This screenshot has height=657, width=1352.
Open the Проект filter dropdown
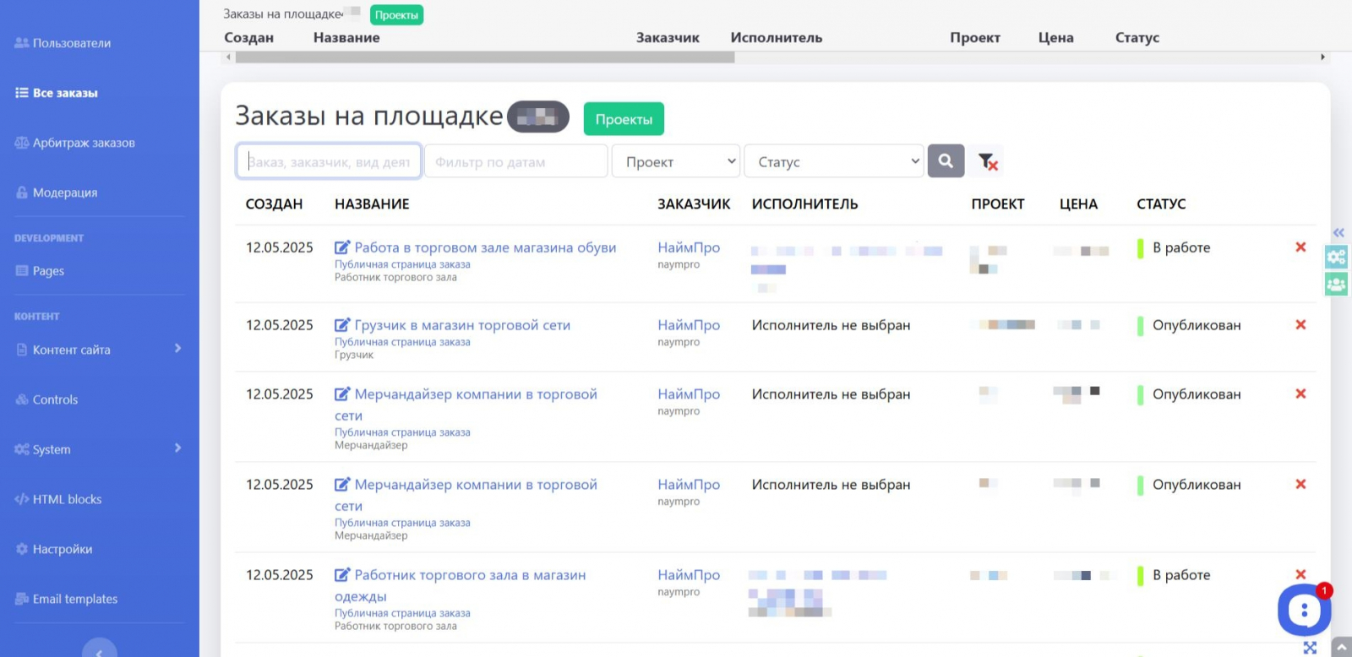(x=676, y=161)
